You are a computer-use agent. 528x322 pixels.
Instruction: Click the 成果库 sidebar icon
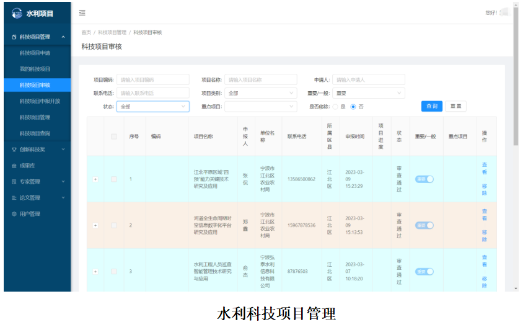point(14,166)
